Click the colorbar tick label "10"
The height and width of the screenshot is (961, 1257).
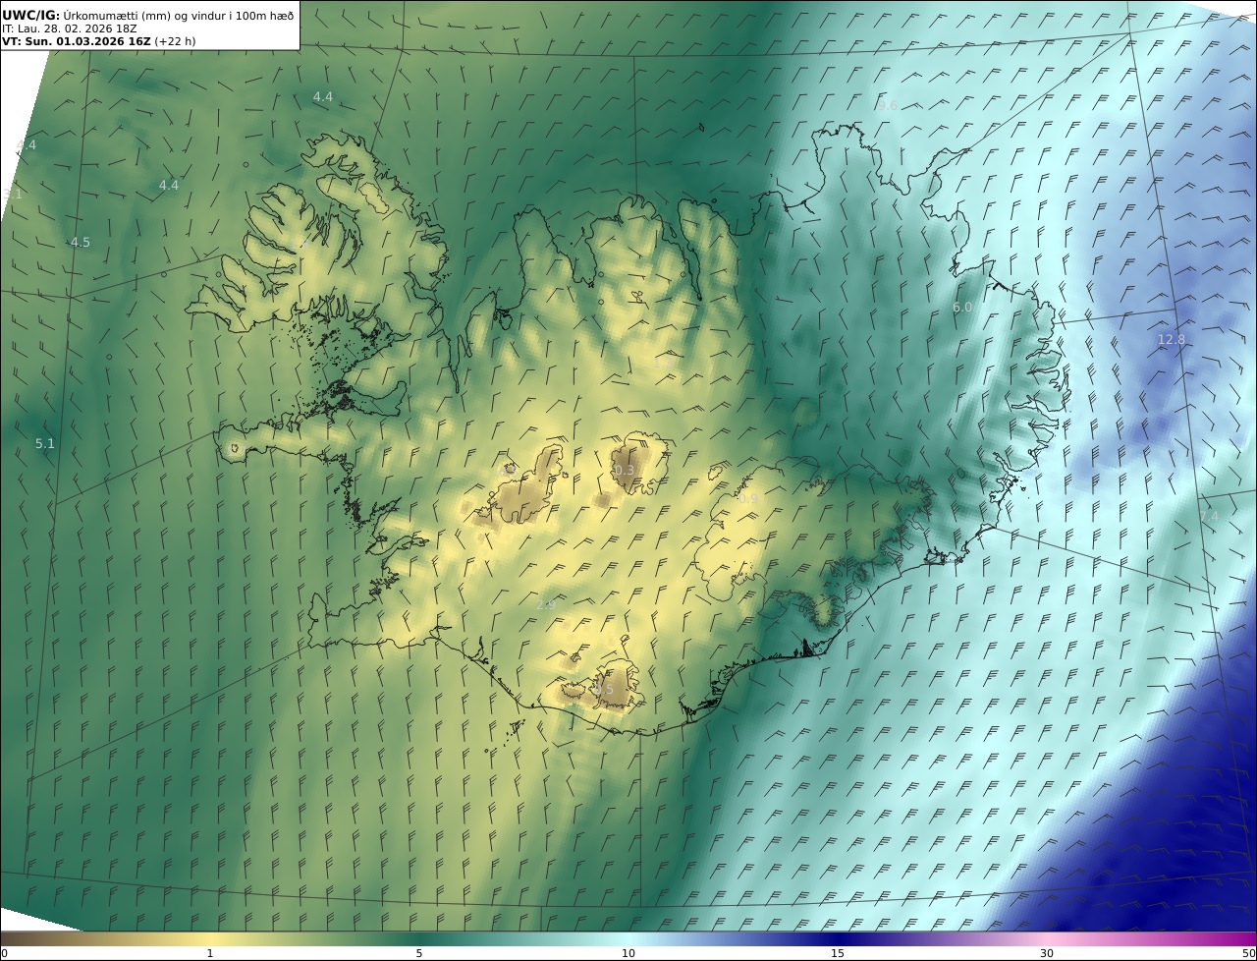[x=628, y=953]
